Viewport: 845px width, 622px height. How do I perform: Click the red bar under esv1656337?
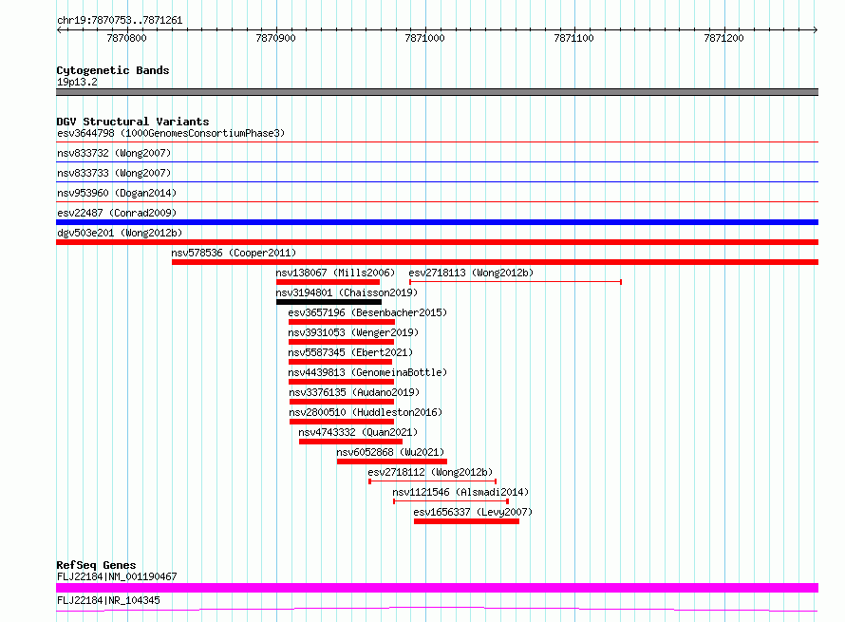(467, 521)
